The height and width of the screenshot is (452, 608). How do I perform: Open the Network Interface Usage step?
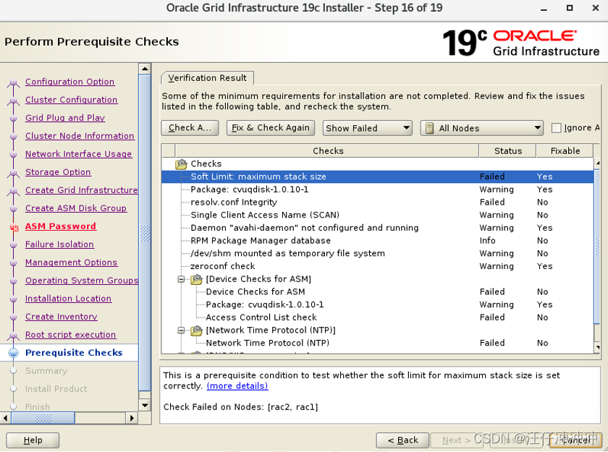point(78,154)
